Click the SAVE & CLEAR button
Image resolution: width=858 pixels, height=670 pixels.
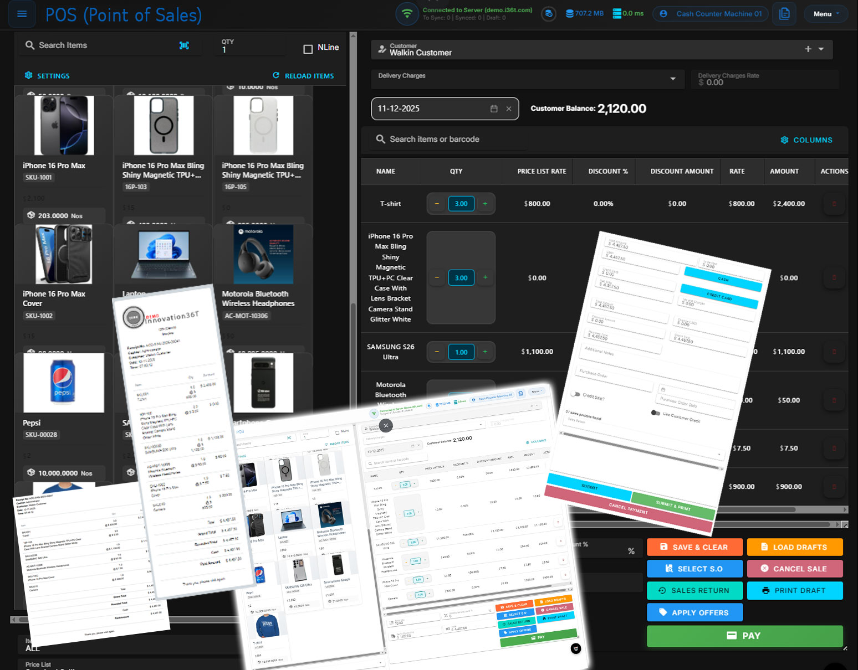pos(694,547)
